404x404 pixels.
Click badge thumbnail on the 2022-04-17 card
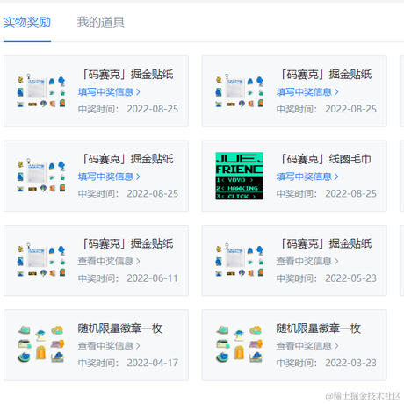[x=41, y=344]
